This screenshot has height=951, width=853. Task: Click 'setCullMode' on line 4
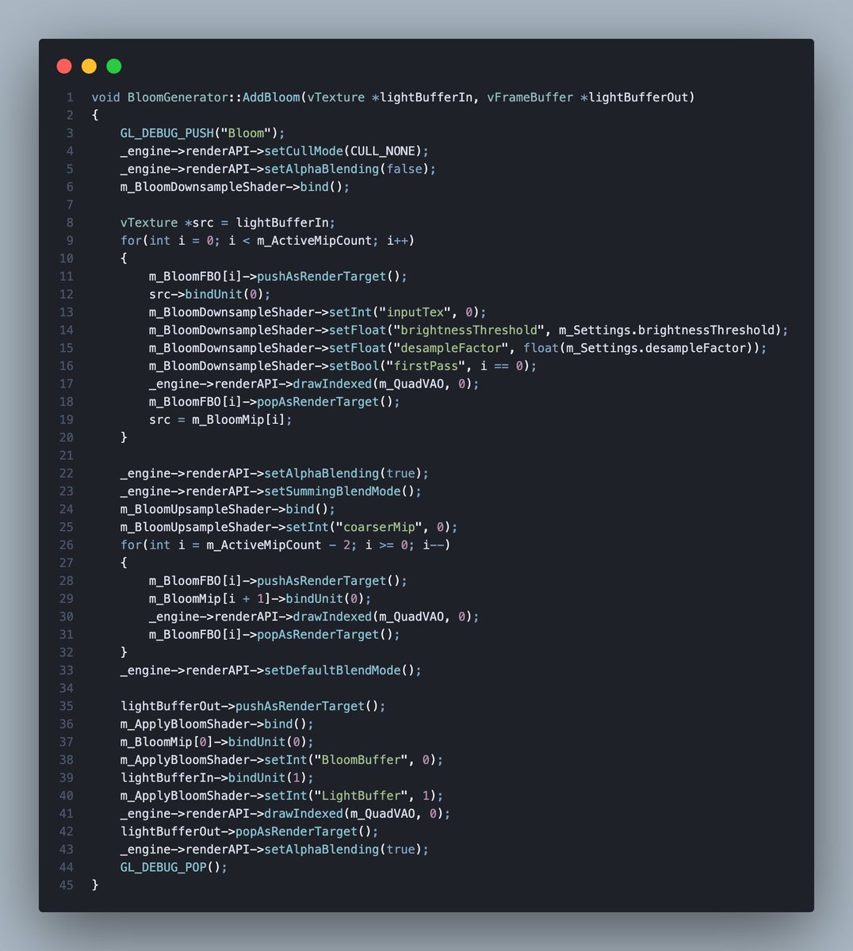pyautogui.click(x=304, y=151)
